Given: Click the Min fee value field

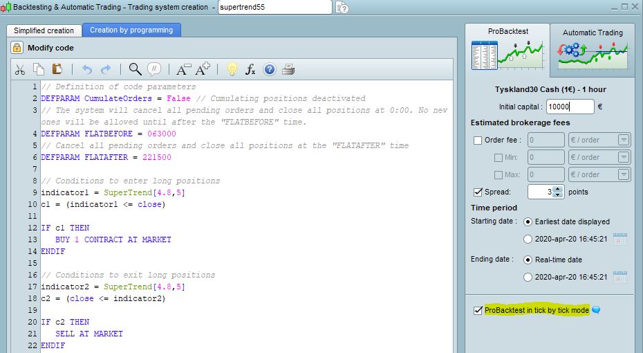Looking at the screenshot, I should [546, 157].
